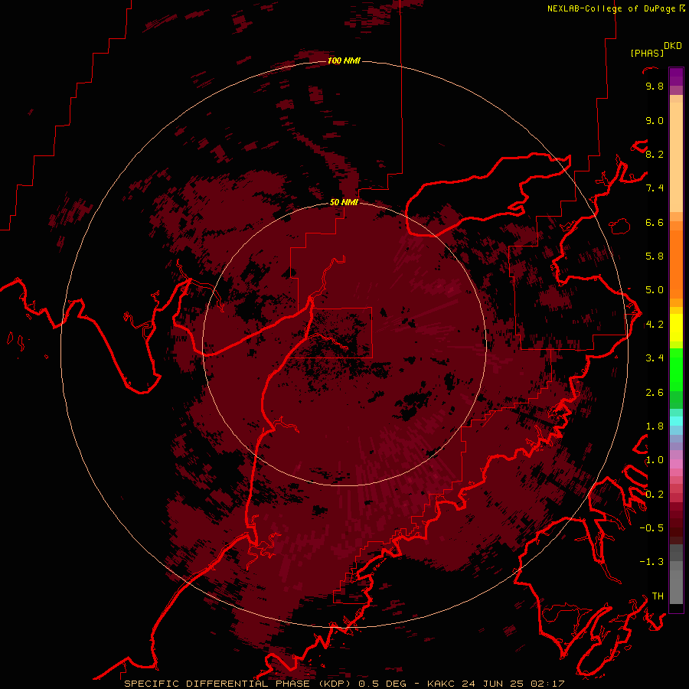Click the yellow segment of the color bar
The height and width of the screenshot is (689, 689).
676,328
